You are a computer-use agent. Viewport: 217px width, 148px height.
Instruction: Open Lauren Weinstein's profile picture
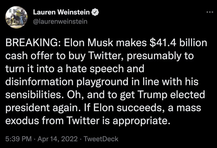point(17,18)
